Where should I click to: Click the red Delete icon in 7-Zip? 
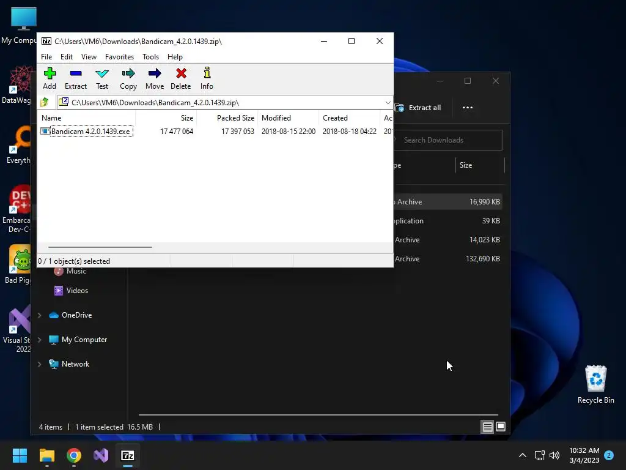(x=181, y=79)
